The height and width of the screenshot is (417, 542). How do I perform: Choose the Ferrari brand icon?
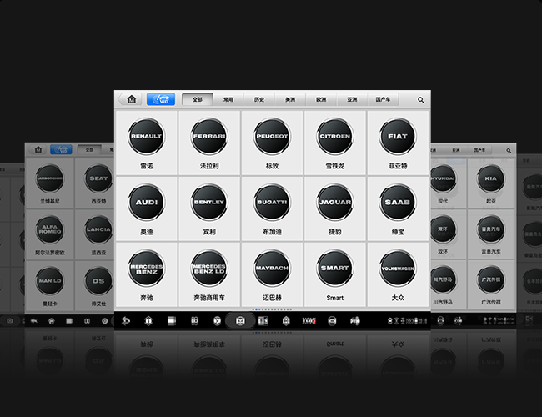209,136
